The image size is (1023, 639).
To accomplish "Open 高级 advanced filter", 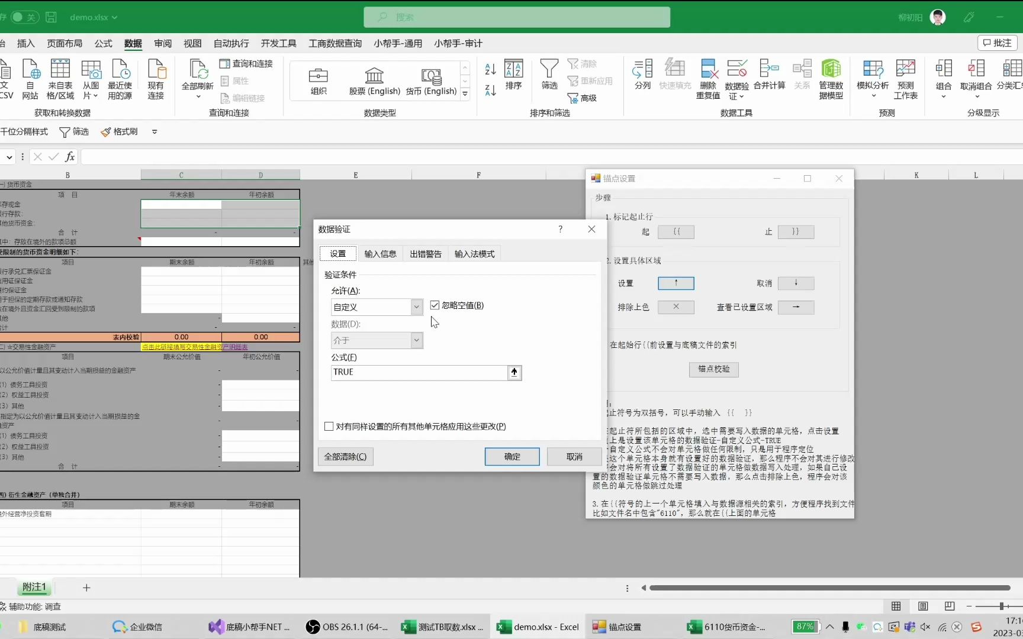I will coord(582,98).
